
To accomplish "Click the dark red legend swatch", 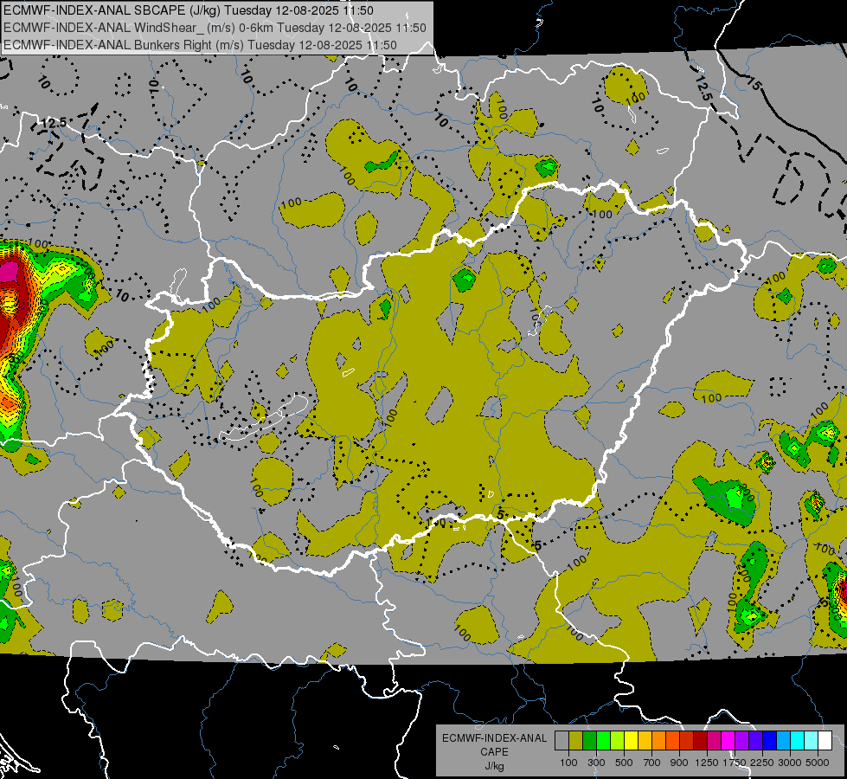I will pyautogui.click(x=700, y=740).
